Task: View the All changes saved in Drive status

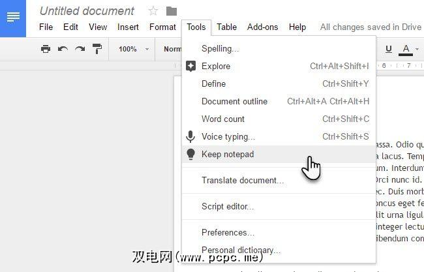Action: tap(371, 27)
